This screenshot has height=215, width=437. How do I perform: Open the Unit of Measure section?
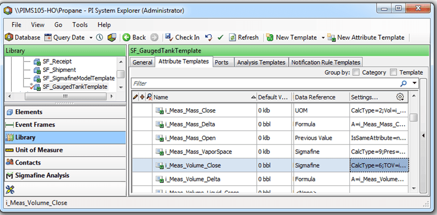click(x=65, y=150)
